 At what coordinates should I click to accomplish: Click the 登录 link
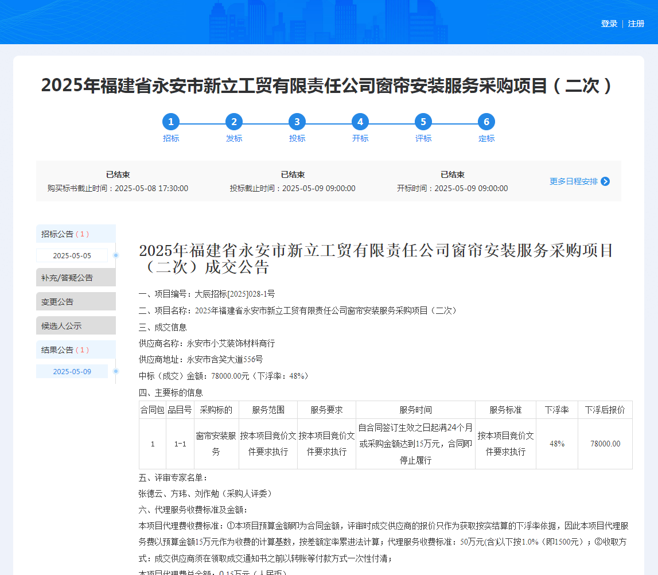pos(609,24)
